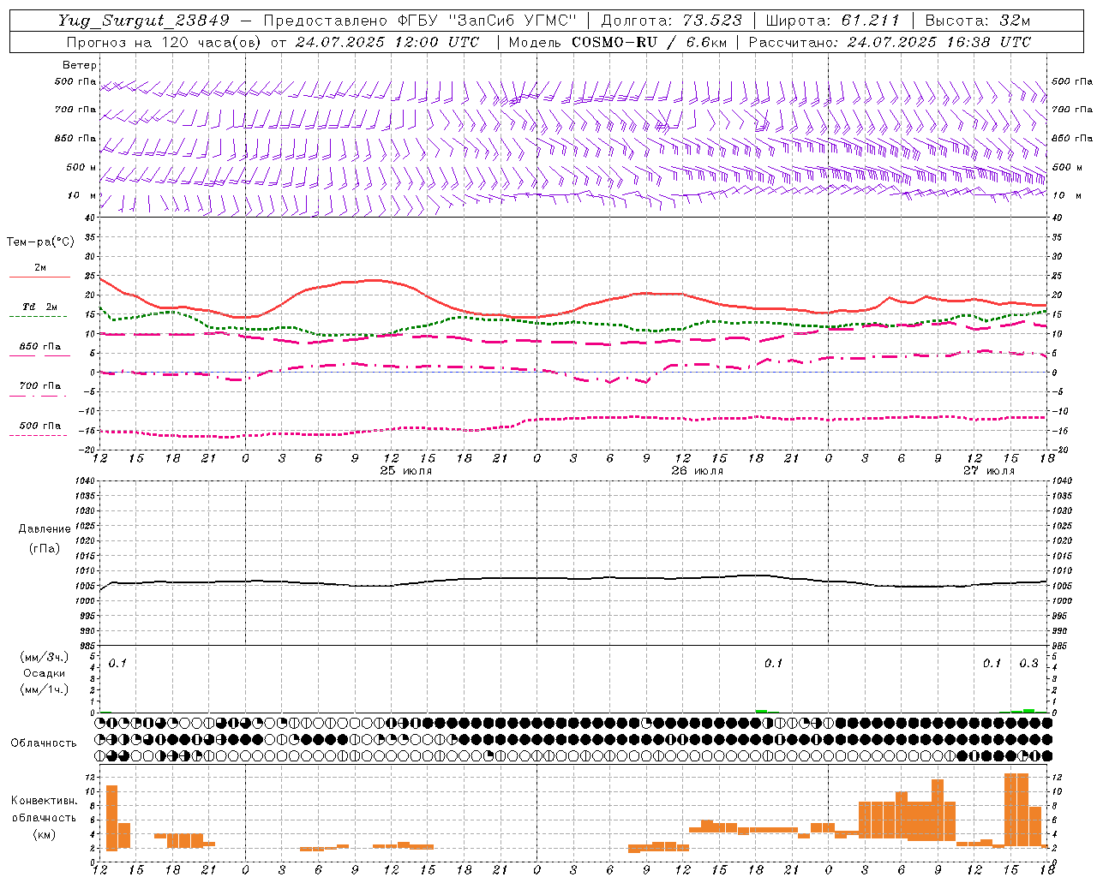1097x877 pixels.
Task: Click the Td 2м dew point legend entry
Action: coord(40,307)
